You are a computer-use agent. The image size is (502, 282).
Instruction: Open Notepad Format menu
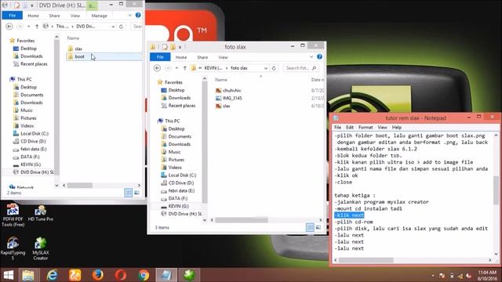366,127
